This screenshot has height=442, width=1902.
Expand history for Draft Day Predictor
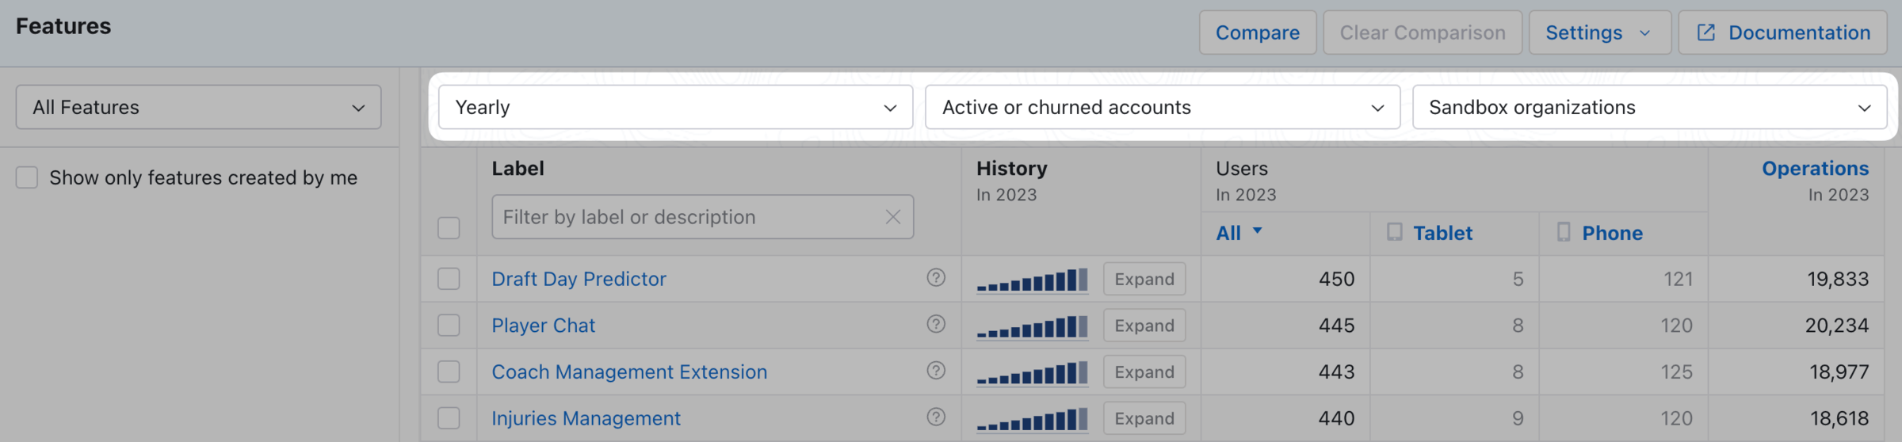tap(1144, 279)
